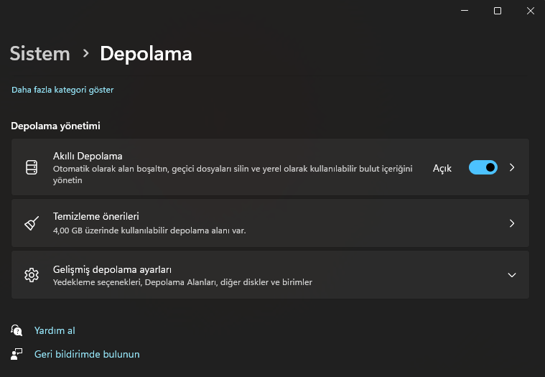The image size is (545, 377).
Task: Click the help icon beside Yardım al
Action: click(17, 330)
